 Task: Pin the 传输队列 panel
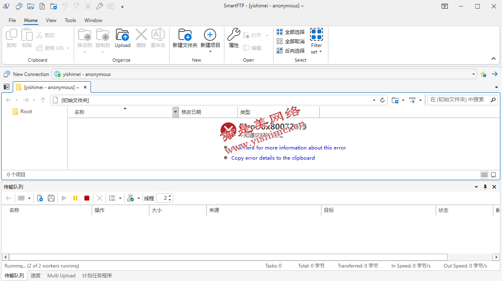[485, 187]
